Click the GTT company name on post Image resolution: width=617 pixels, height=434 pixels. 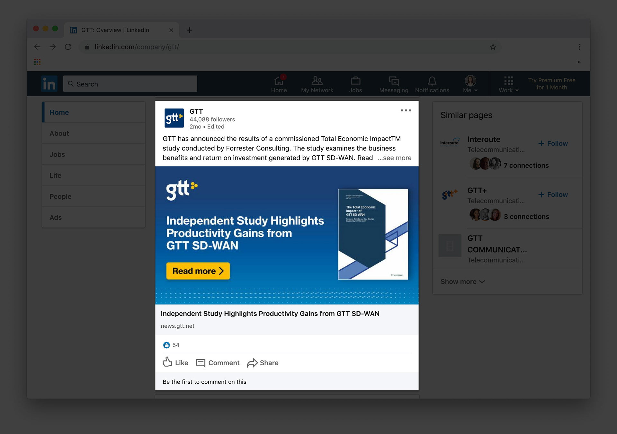point(196,111)
